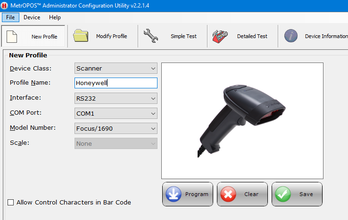Image resolution: width=348 pixels, height=220 pixels.
Task: Click the green checkmark Save icon
Action: (283, 194)
